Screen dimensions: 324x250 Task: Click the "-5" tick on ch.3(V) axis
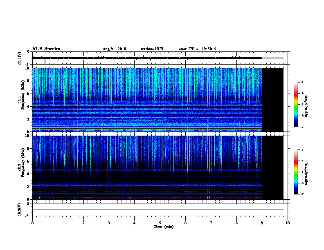tap(27, 216)
